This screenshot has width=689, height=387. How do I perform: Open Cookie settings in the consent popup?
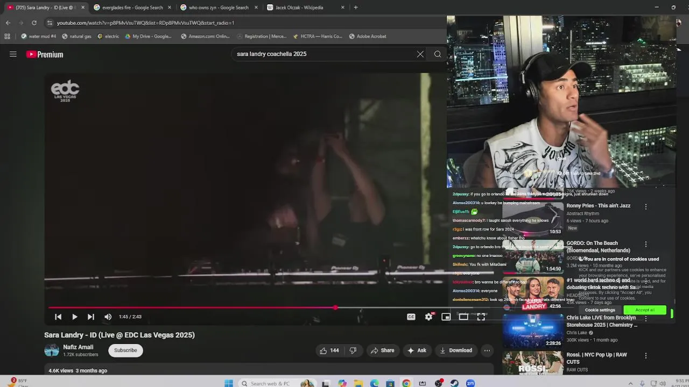(x=600, y=310)
